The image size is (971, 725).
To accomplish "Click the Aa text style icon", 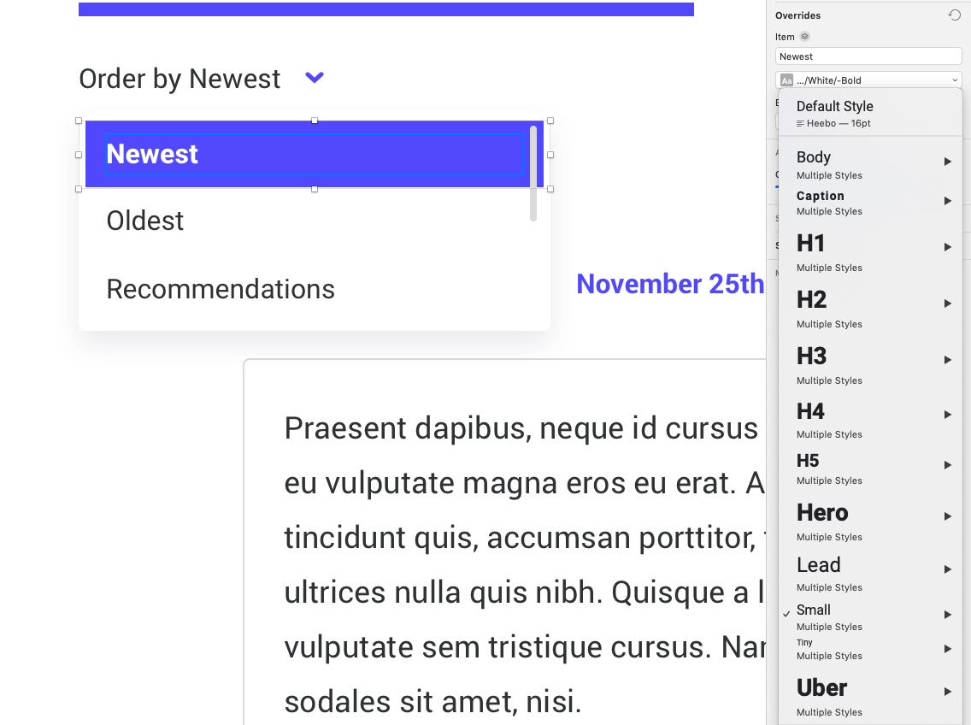I will click(786, 80).
